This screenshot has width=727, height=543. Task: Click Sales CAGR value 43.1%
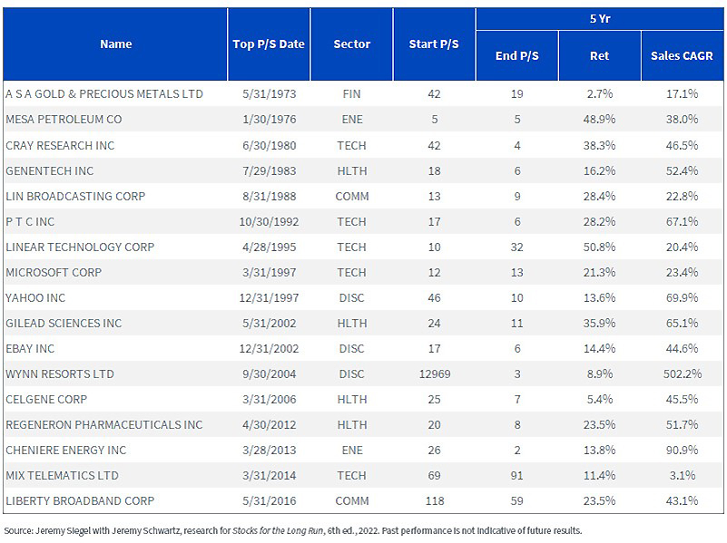pos(682,501)
